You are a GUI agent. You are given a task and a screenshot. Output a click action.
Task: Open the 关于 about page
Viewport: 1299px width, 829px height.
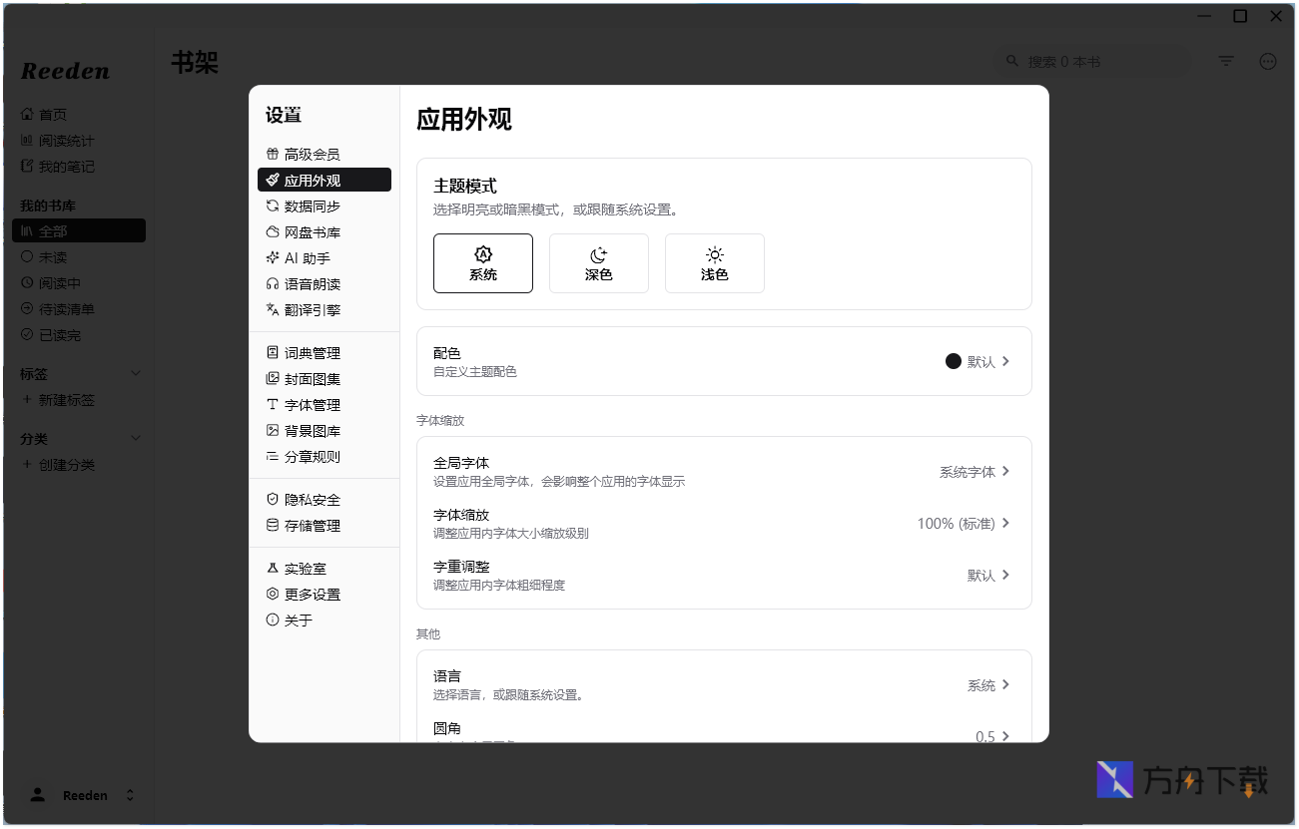click(300, 619)
